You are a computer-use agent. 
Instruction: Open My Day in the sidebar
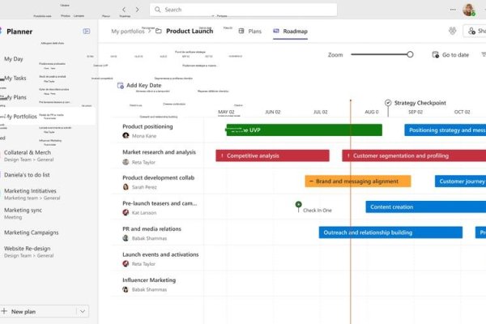(14, 59)
